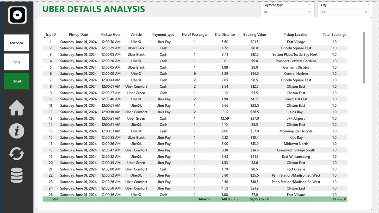The height and width of the screenshot is (213, 379).
Task: Click the Uber logo icon
Action: pyautogui.click(x=17, y=15)
